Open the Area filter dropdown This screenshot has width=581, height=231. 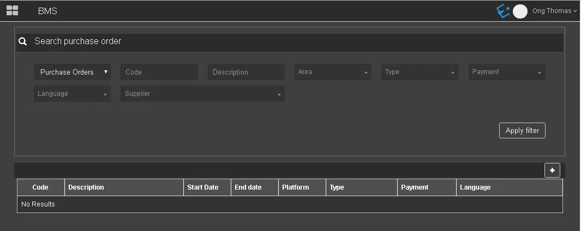point(333,72)
